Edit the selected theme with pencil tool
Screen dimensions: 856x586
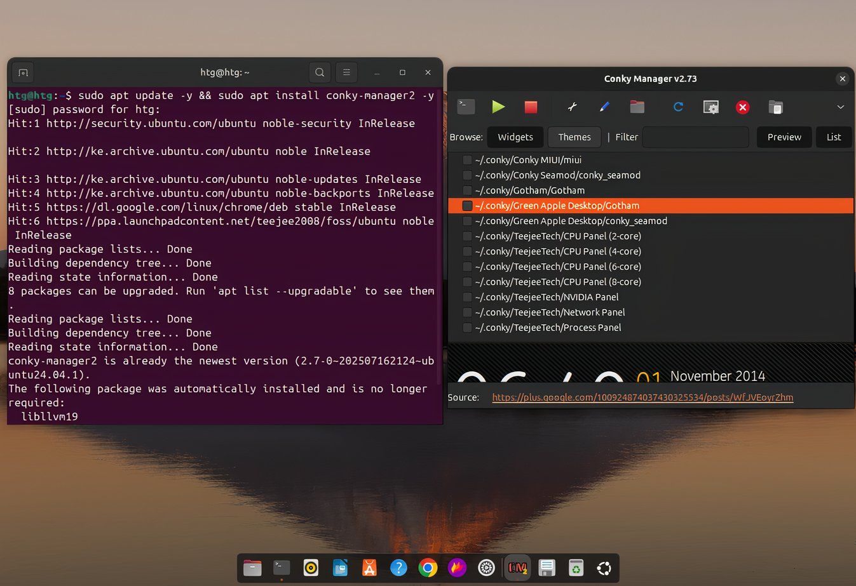click(604, 107)
